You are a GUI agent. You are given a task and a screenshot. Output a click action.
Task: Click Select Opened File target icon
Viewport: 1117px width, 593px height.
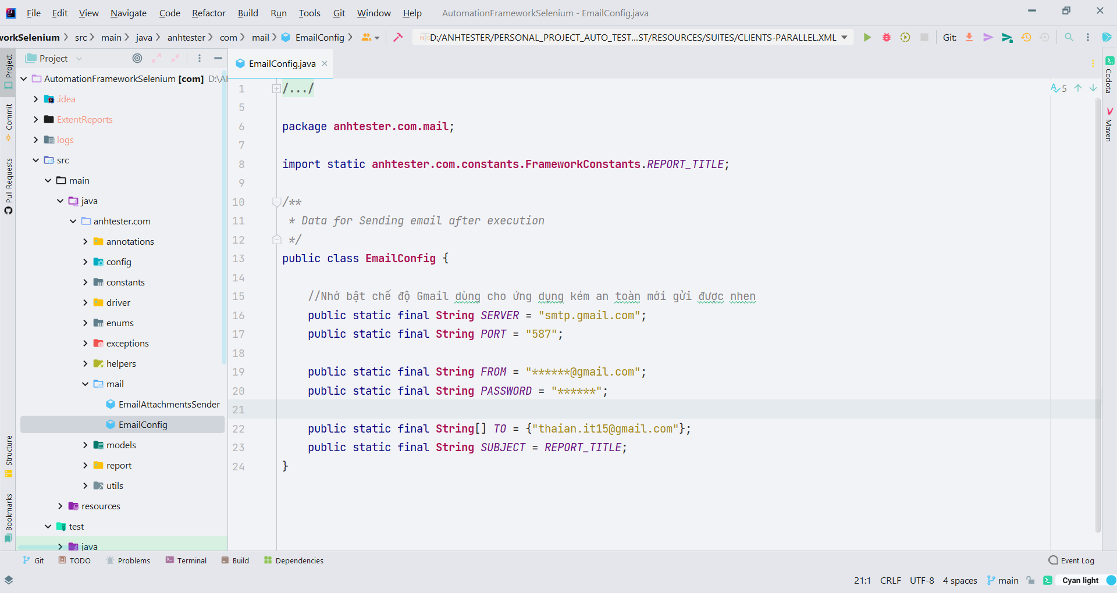click(x=137, y=58)
